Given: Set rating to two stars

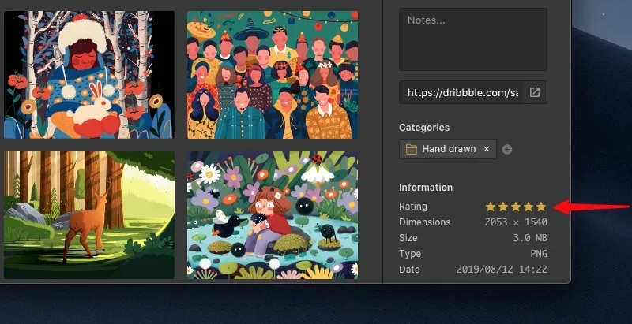Looking at the screenshot, I should point(503,207).
